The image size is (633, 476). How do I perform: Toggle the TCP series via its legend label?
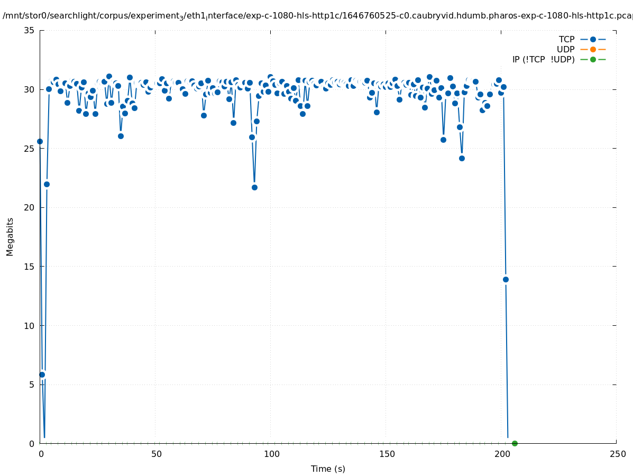tap(566, 39)
